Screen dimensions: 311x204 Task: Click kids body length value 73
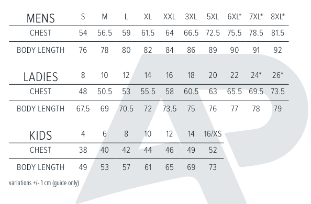[213, 167]
